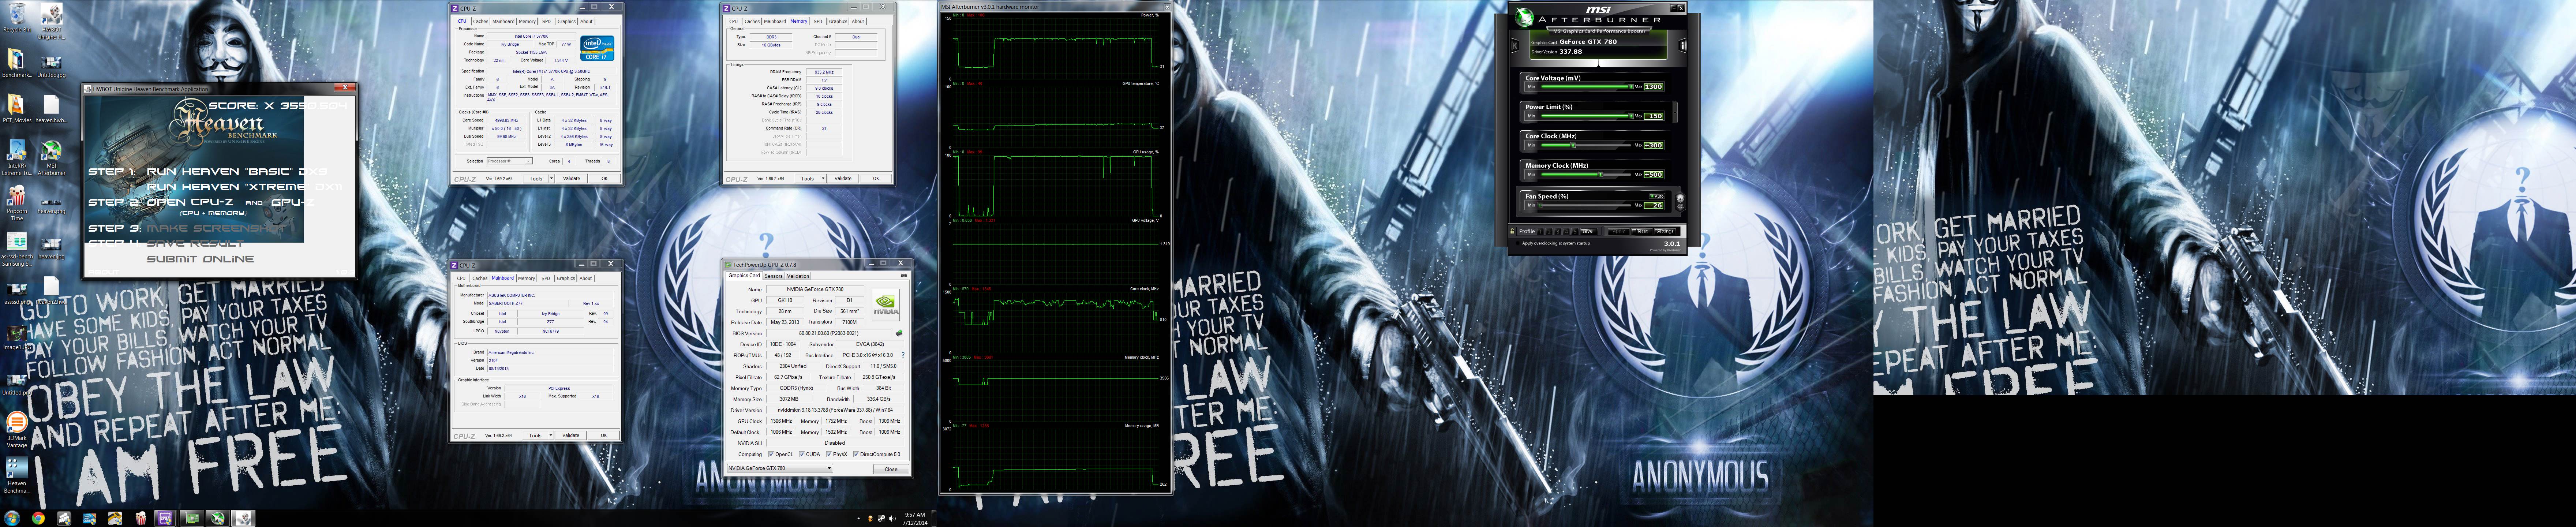
Task: Switch to Caches tab in CPU-Z CPU window
Action: (481, 21)
